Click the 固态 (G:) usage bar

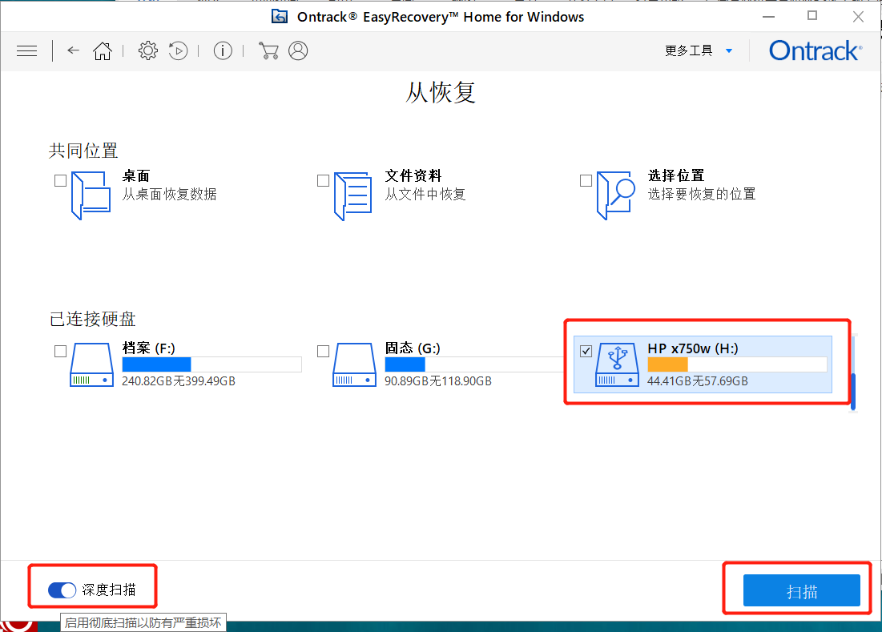tap(474, 364)
